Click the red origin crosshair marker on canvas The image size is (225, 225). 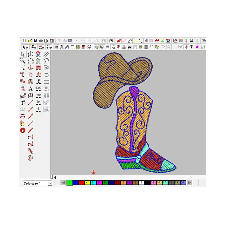pyautogui.click(x=93, y=172)
